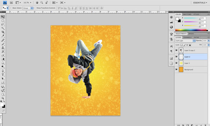The height and width of the screenshot is (126, 210).
Task: Open the Soft Light blend mode dropdown
Action: click(x=185, y=40)
